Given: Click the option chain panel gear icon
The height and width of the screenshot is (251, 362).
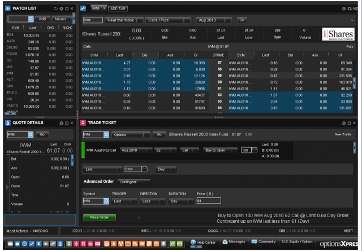Looking at the screenshot, I should (344, 8).
